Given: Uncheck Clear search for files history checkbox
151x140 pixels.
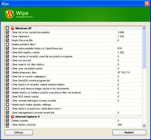Looking at the screenshot, I should (x=7, y=64).
